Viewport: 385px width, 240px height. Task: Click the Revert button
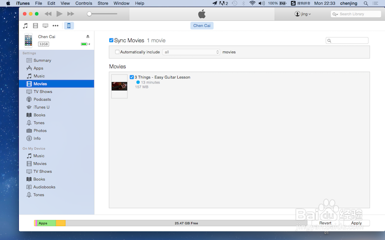325,223
